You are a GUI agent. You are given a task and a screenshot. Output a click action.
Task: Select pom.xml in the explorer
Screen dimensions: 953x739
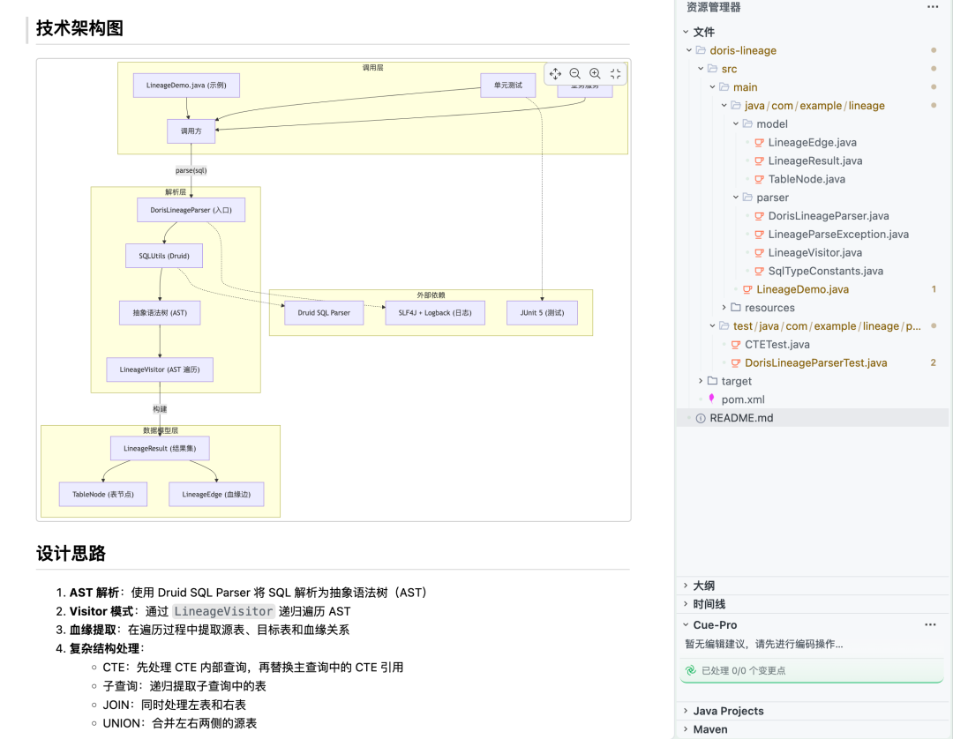743,399
